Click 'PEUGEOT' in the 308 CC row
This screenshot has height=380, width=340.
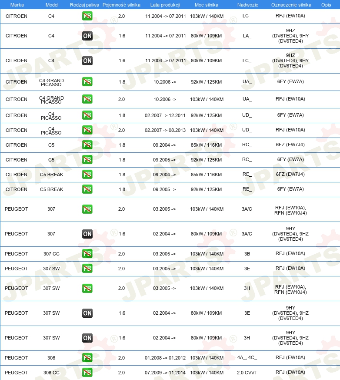[17, 373]
